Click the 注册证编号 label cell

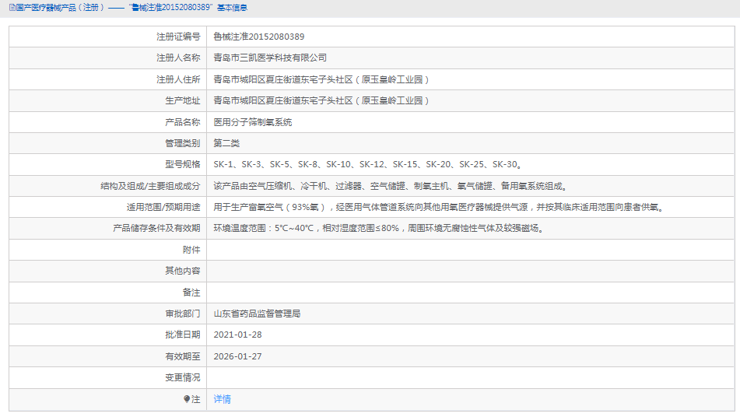tap(178, 37)
